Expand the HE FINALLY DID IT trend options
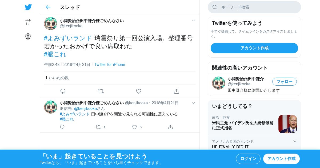 pos(295,141)
